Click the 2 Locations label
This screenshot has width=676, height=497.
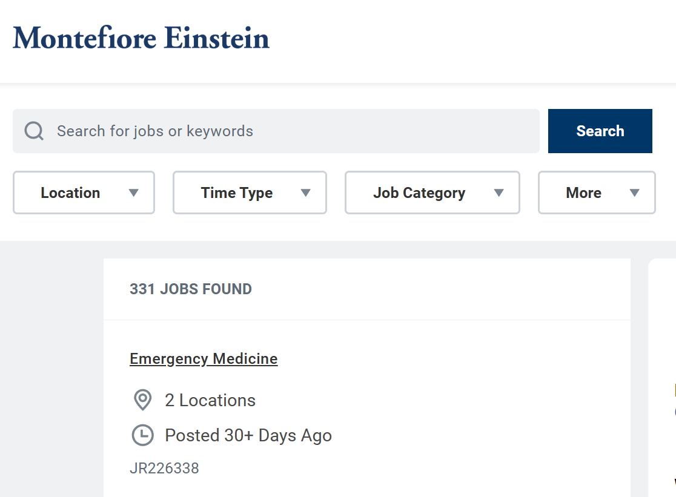point(210,400)
